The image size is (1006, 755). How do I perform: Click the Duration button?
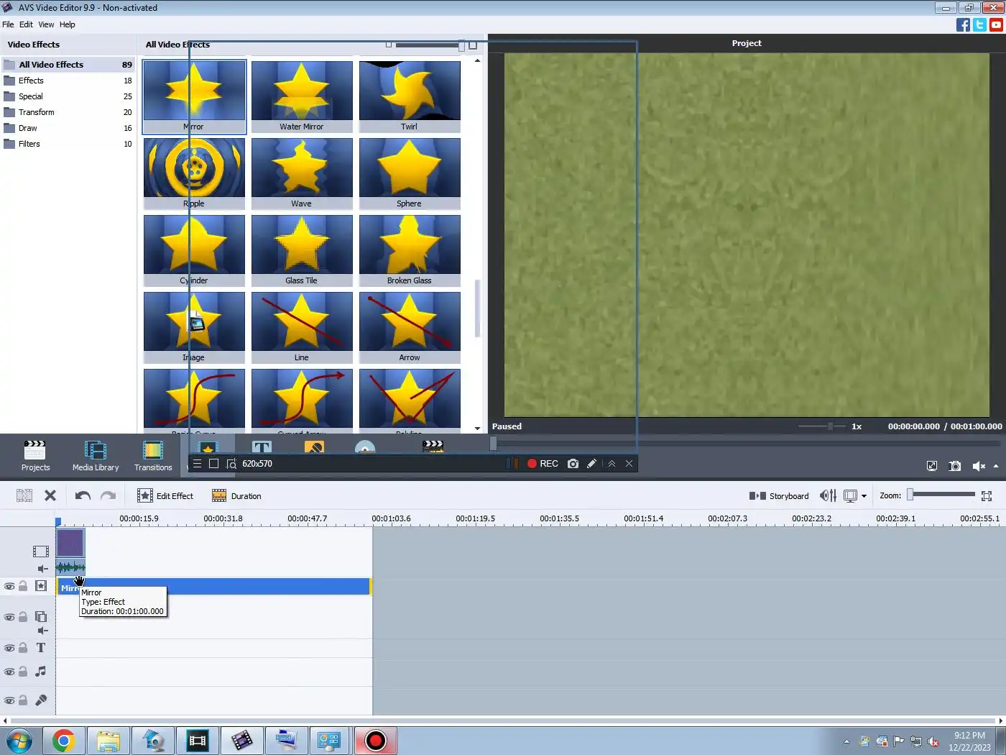pos(236,495)
